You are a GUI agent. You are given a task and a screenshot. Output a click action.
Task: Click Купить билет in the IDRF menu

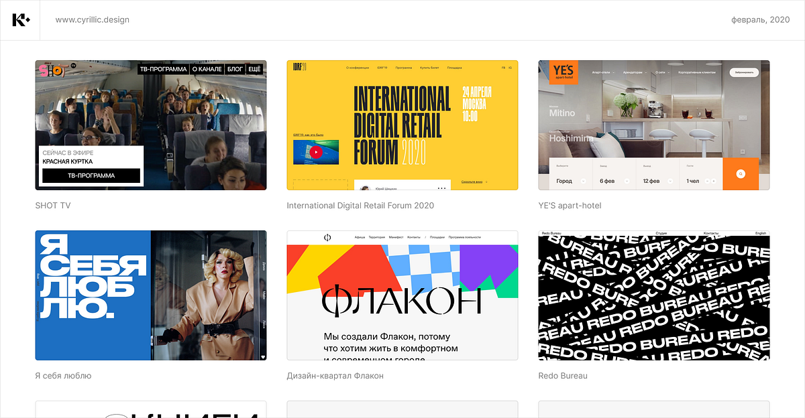(x=429, y=68)
